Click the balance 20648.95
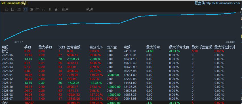The height and width of the screenshot is (104, 242). 130,99
